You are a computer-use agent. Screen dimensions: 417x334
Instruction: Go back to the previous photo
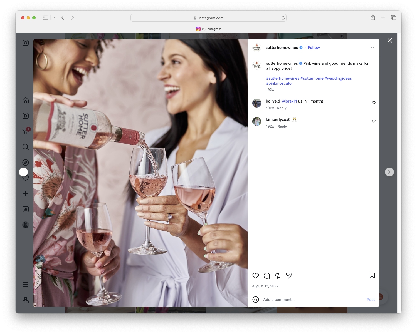[23, 172]
